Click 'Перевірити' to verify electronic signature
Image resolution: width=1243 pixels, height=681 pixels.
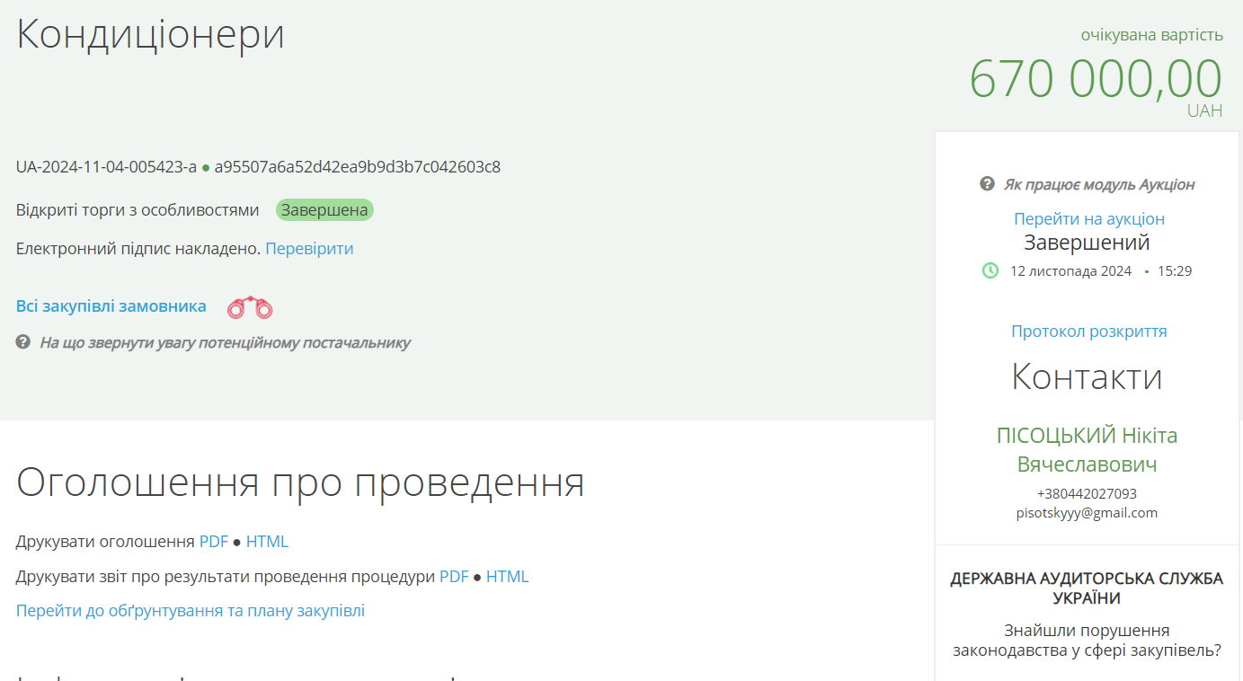tap(309, 249)
